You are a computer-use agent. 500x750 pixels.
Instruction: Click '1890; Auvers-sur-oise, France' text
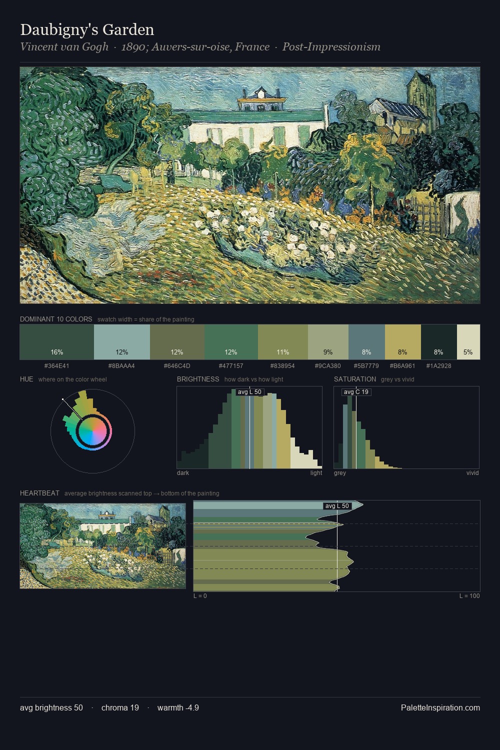(x=195, y=47)
